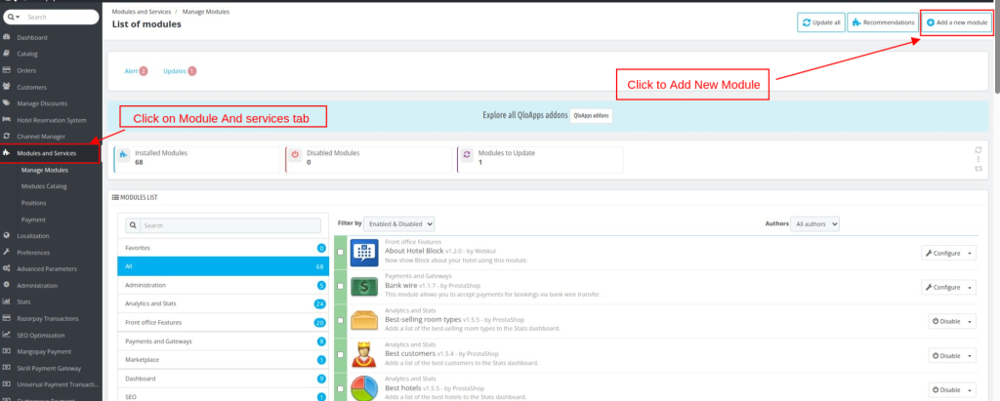Click the Best hotels pie chart icon
Image resolution: width=1000 pixels, height=401 pixels.
pos(363,388)
